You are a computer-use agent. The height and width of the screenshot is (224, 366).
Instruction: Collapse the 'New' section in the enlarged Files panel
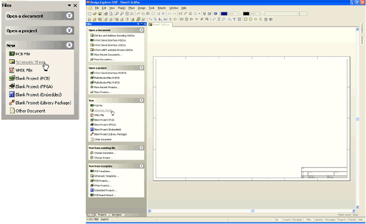click(69, 45)
